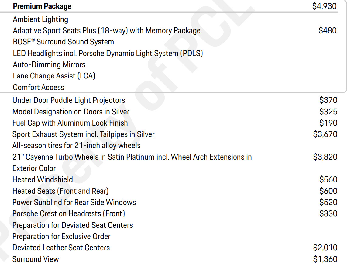
Task: Select Power Sunblind for Rear Side Windows
Action: click(74, 202)
